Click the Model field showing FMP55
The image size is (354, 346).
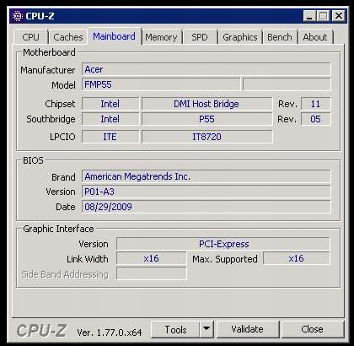pyautogui.click(x=161, y=84)
